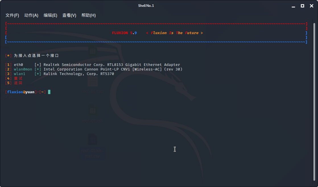Click the Shell No.1 title bar text
This screenshot has width=318, height=187.
pyautogui.click(x=146, y=6)
